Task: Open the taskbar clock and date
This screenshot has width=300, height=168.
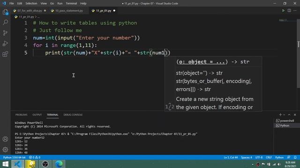Action: (290, 164)
